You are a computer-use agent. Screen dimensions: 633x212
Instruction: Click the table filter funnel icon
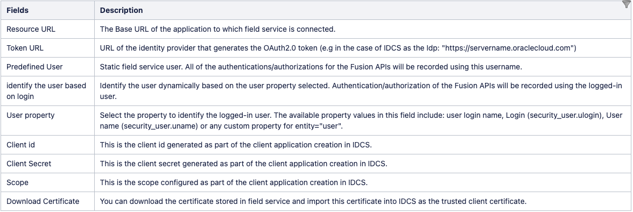(x=627, y=4)
